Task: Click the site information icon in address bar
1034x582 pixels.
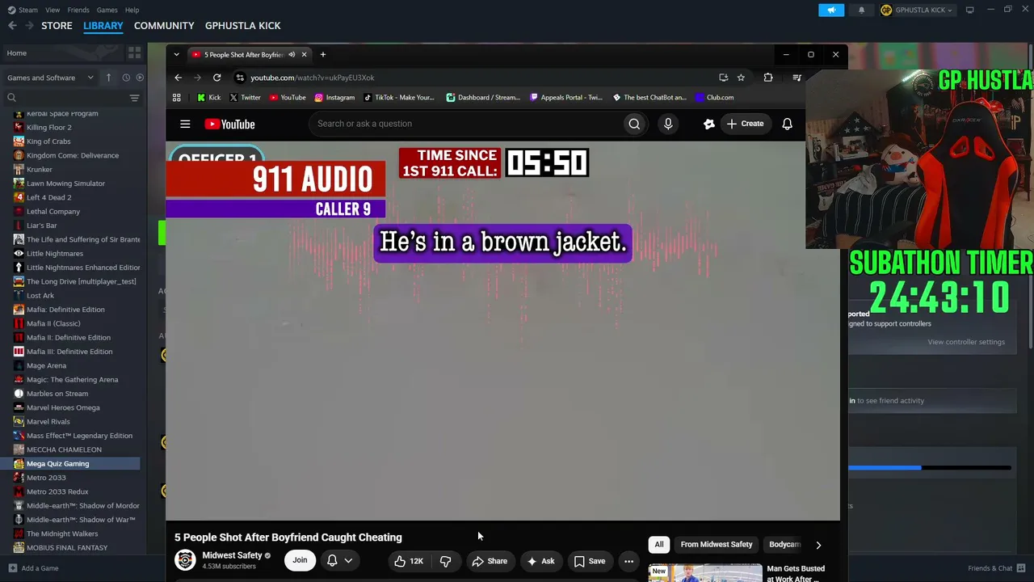Action: pos(239,78)
